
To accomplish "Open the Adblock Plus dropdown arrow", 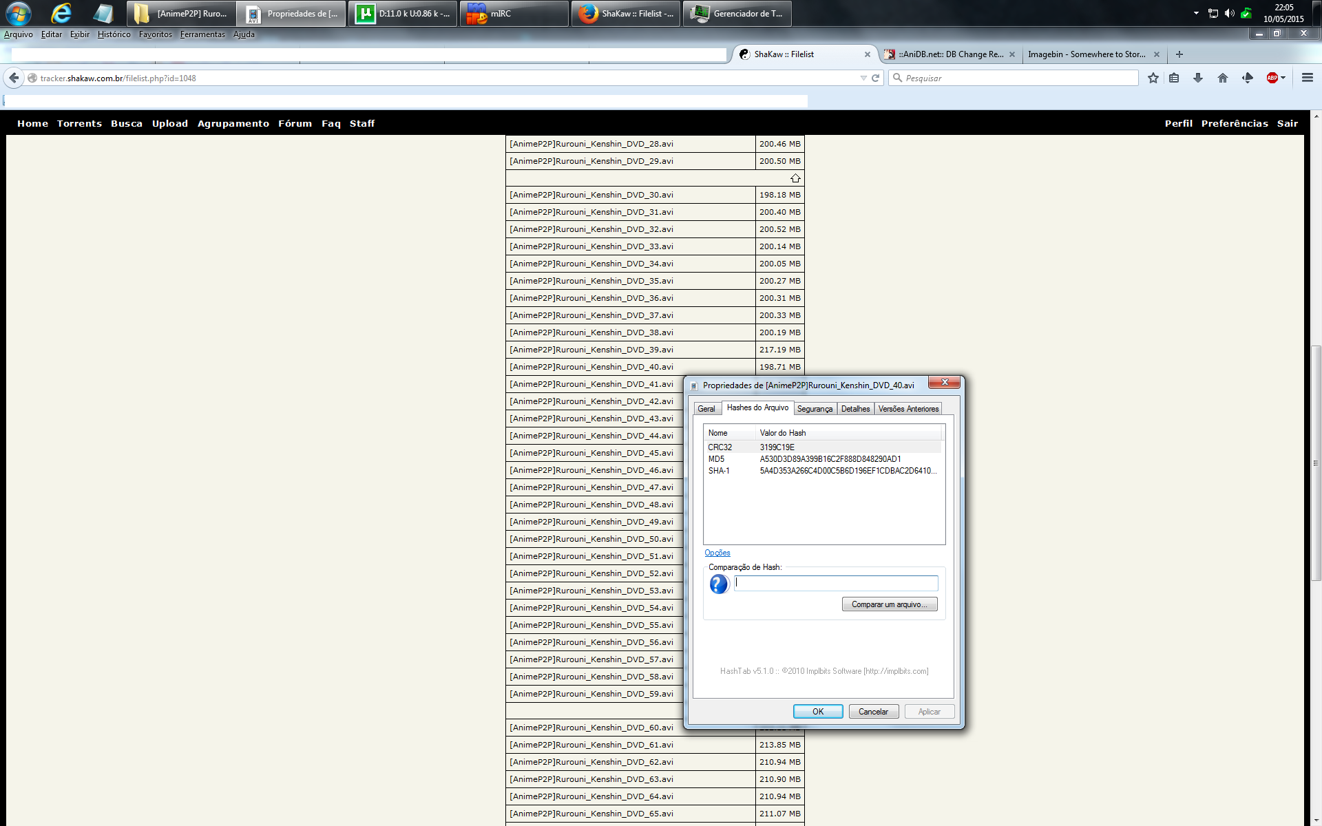I will point(1283,78).
